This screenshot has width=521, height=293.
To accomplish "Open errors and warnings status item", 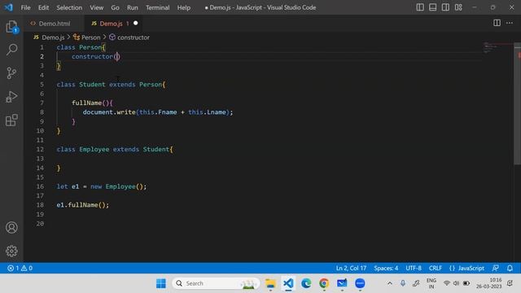I will [x=20, y=268].
